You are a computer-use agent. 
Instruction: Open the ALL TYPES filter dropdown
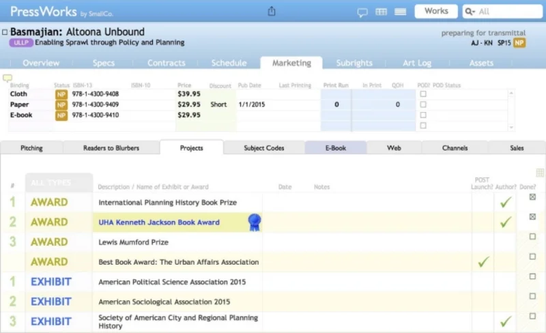pyautogui.click(x=59, y=182)
